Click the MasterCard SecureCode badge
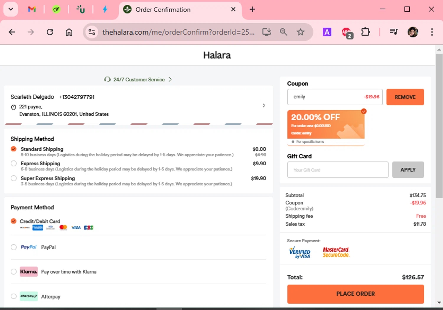The width and height of the screenshot is (443, 310). point(336,252)
